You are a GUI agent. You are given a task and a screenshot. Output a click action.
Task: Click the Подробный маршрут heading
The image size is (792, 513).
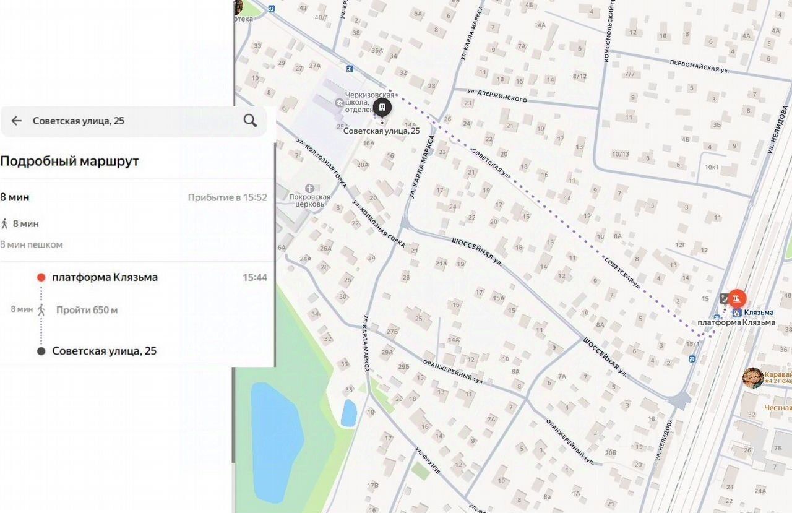[69, 161]
